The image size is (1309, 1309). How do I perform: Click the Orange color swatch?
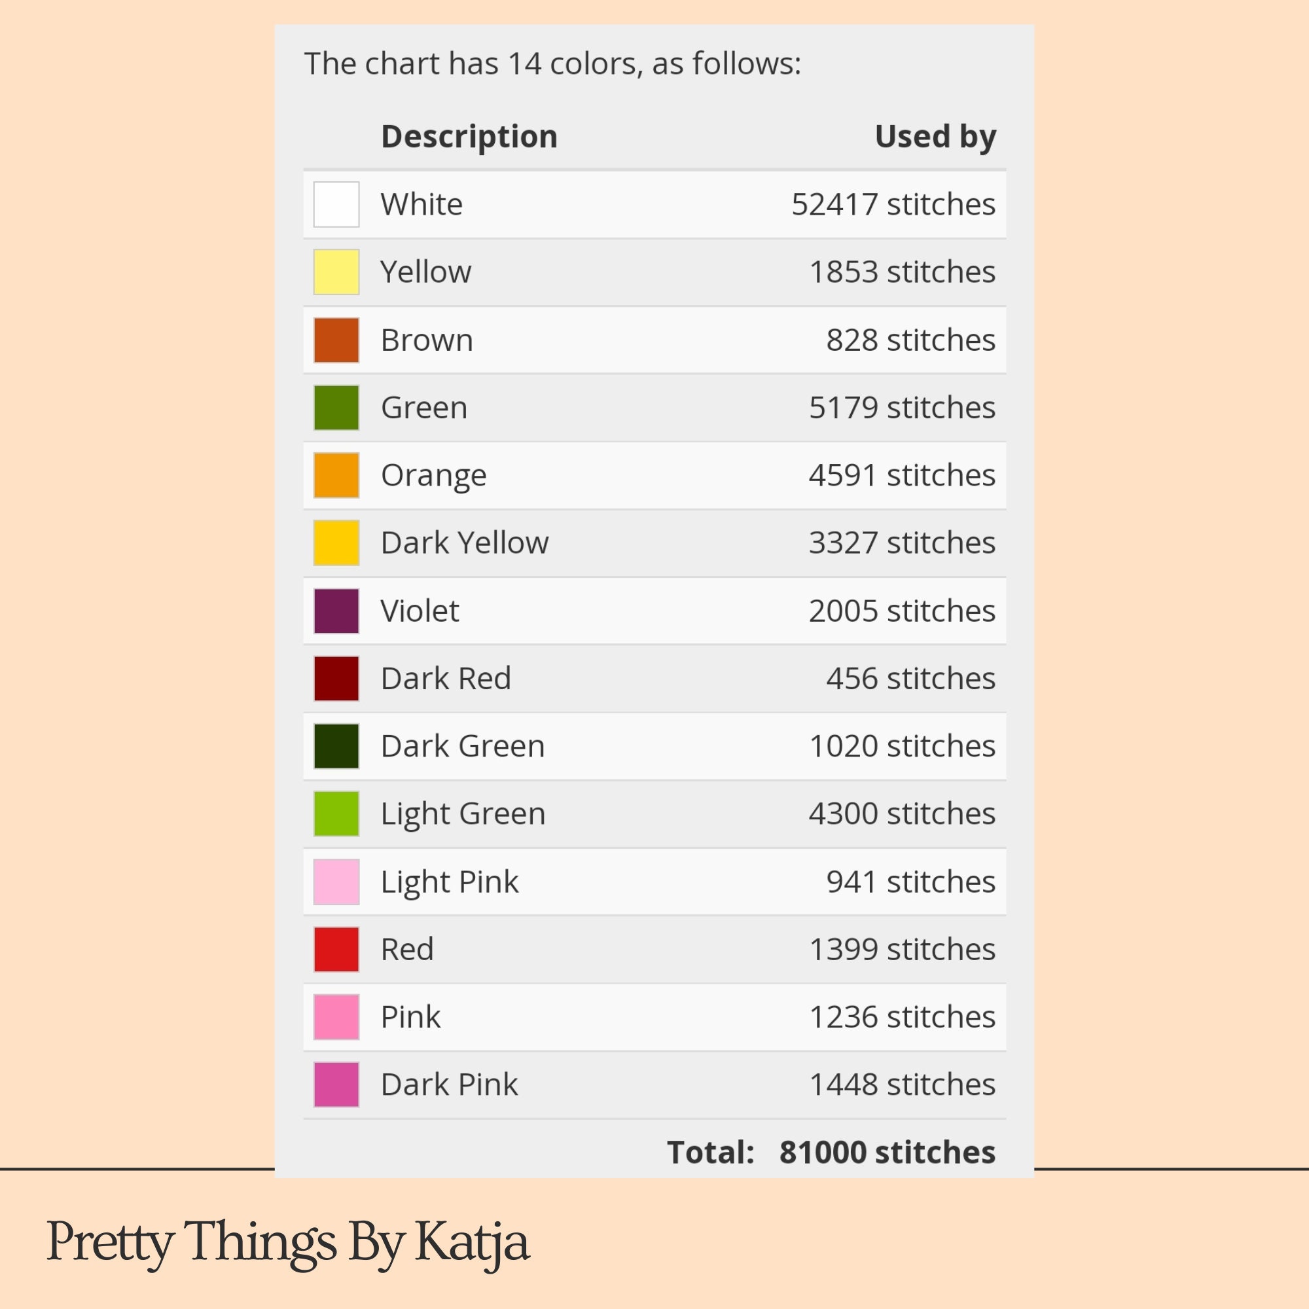[x=336, y=475]
